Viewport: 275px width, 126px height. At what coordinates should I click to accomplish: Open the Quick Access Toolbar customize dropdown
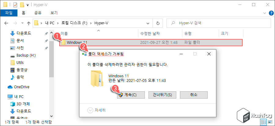tap(28, 5)
